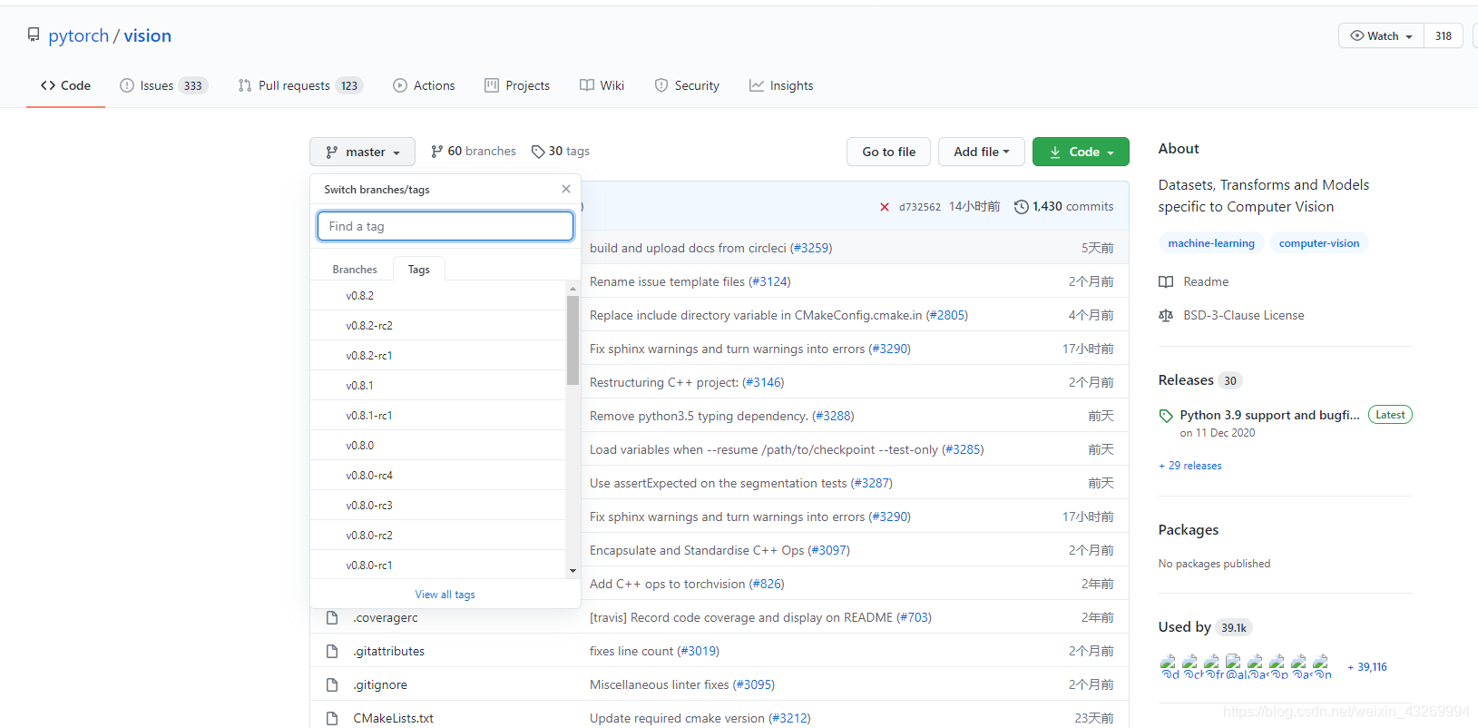Expand the Add file dropdown
The height and width of the screenshot is (728, 1478).
coord(981,152)
